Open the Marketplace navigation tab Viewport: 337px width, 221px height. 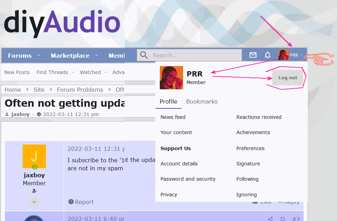tap(70, 56)
